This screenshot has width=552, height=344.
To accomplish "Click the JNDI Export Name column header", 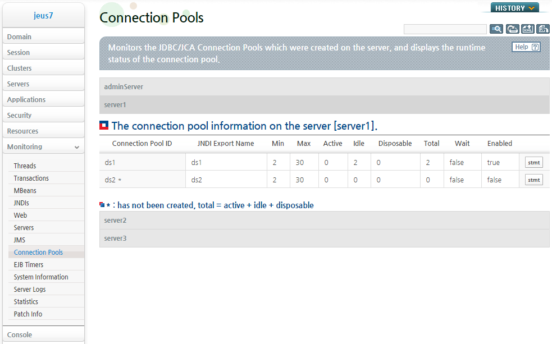I will (226, 144).
